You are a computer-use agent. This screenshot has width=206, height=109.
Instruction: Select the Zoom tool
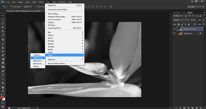[3, 91]
